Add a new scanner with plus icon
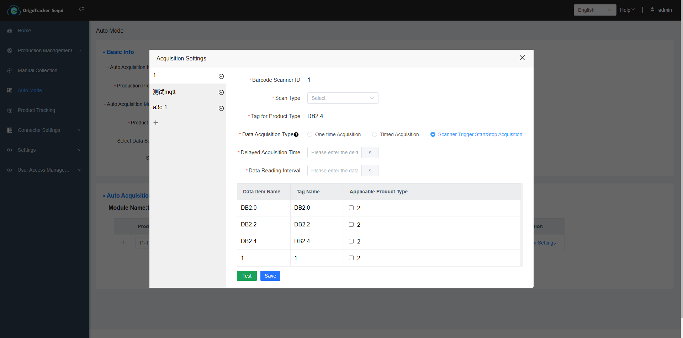683x338 pixels. [x=156, y=123]
